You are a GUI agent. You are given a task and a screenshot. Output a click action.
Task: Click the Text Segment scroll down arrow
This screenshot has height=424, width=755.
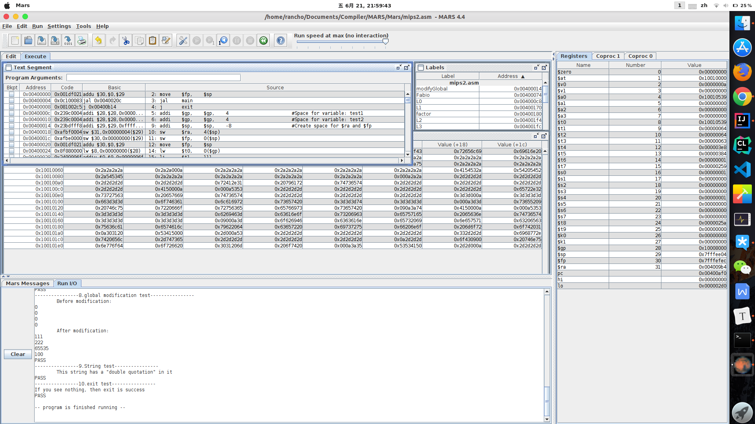click(x=408, y=155)
